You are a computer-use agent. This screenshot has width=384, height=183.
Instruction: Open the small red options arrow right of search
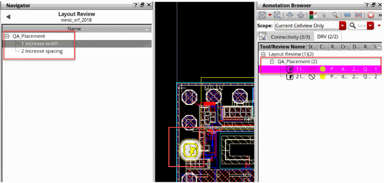[379, 25]
